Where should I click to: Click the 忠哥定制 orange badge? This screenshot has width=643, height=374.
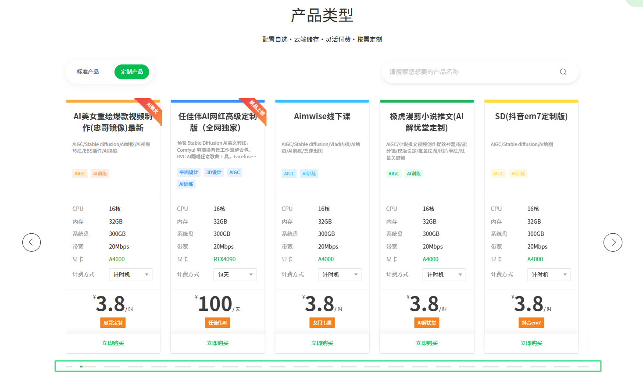113,323
